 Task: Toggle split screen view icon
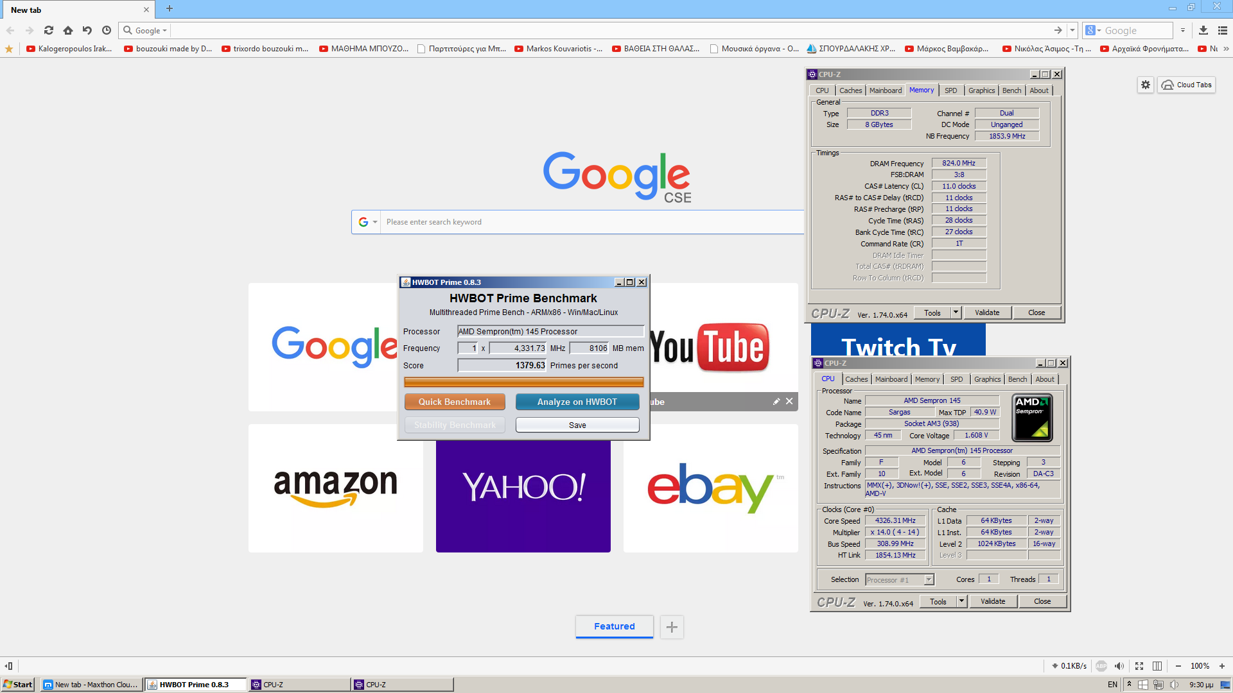(x=1157, y=666)
